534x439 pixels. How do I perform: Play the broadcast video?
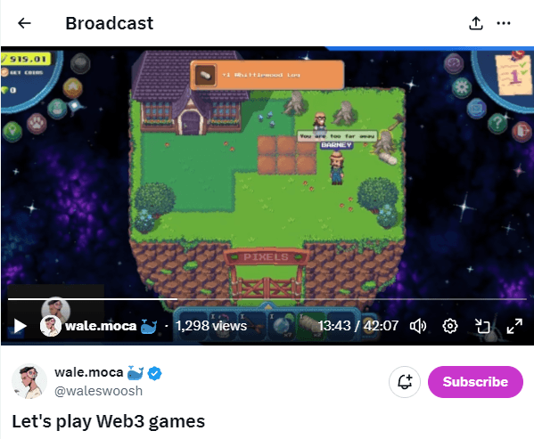click(x=21, y=326)
